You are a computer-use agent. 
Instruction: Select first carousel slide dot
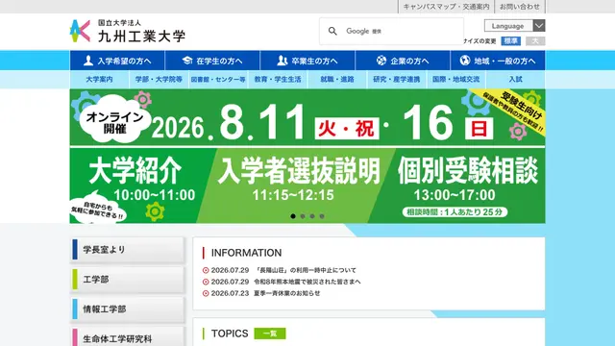coord(293,216)
